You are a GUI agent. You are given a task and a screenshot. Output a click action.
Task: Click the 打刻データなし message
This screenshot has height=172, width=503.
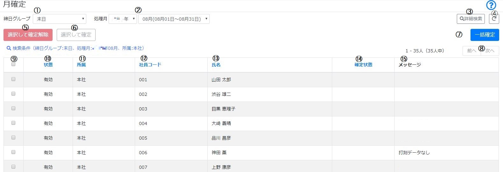[x=414, y=153]
